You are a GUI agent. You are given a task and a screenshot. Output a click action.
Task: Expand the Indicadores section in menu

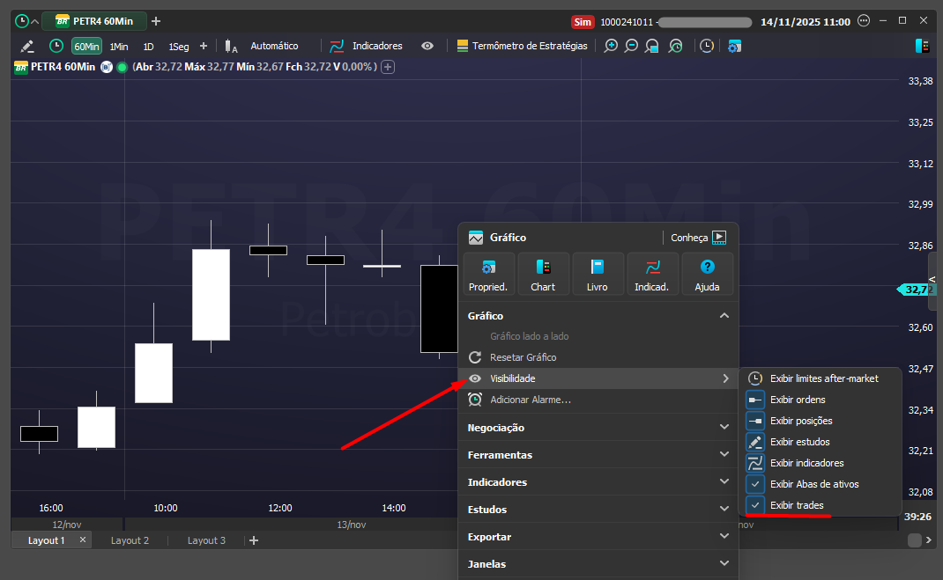598,482
